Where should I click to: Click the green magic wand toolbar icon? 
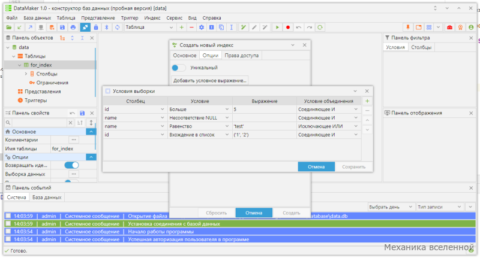(244, 28)
